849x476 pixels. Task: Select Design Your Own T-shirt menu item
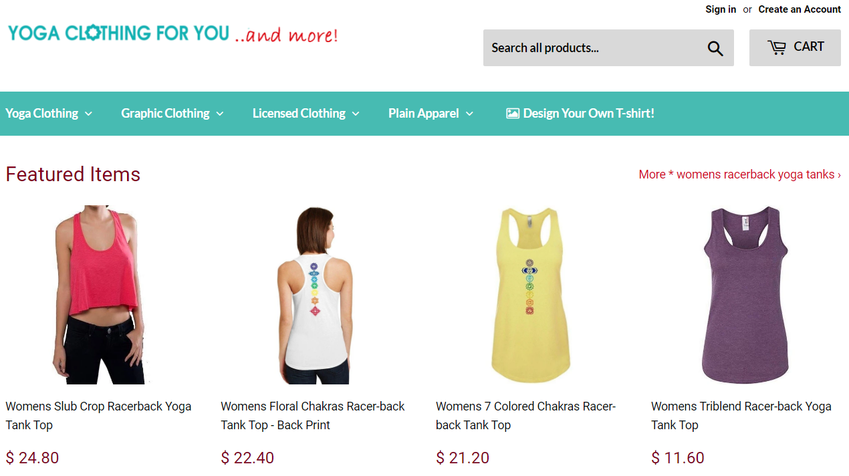pyautogui.click(x=580, y=114)
